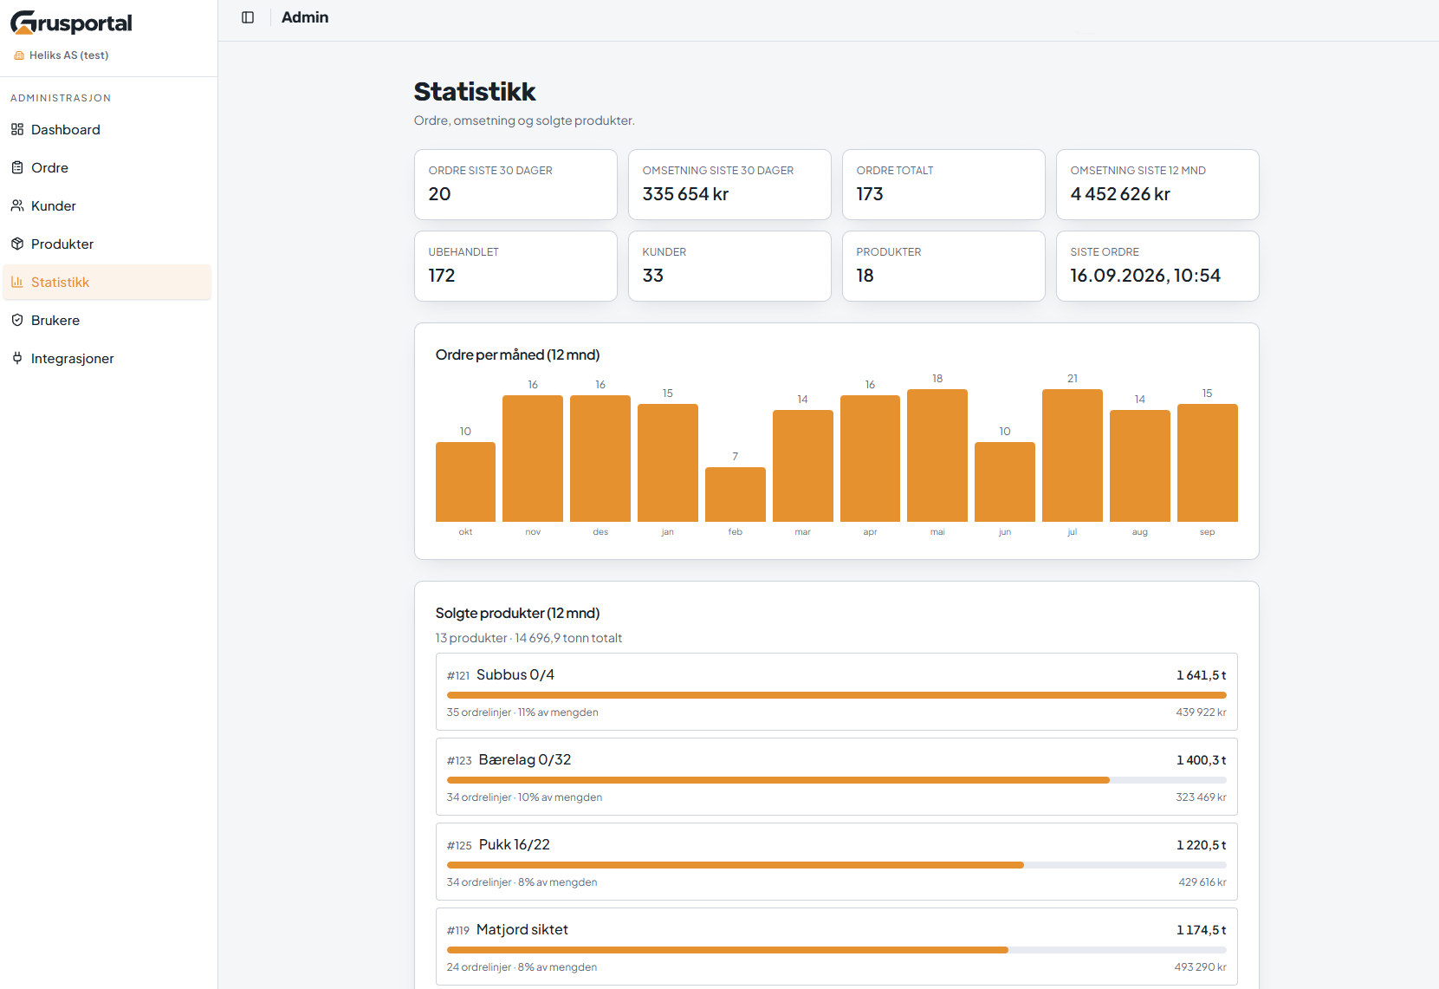Image resolution: width=1439 pixels, height=989 pixels.
Task: Navigate to Produkter
Action: [107, 244]
